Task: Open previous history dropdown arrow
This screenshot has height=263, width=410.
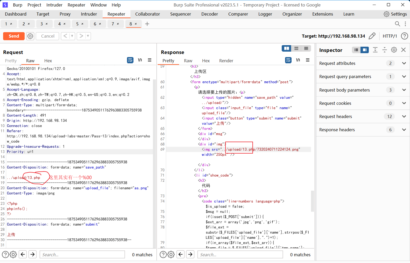Action: (x=72, y=36)
